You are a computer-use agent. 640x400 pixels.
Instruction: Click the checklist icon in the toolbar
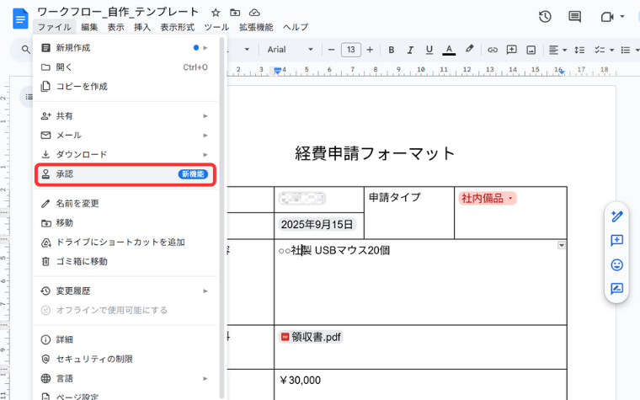pyautogui.click(x=600, y=50)
